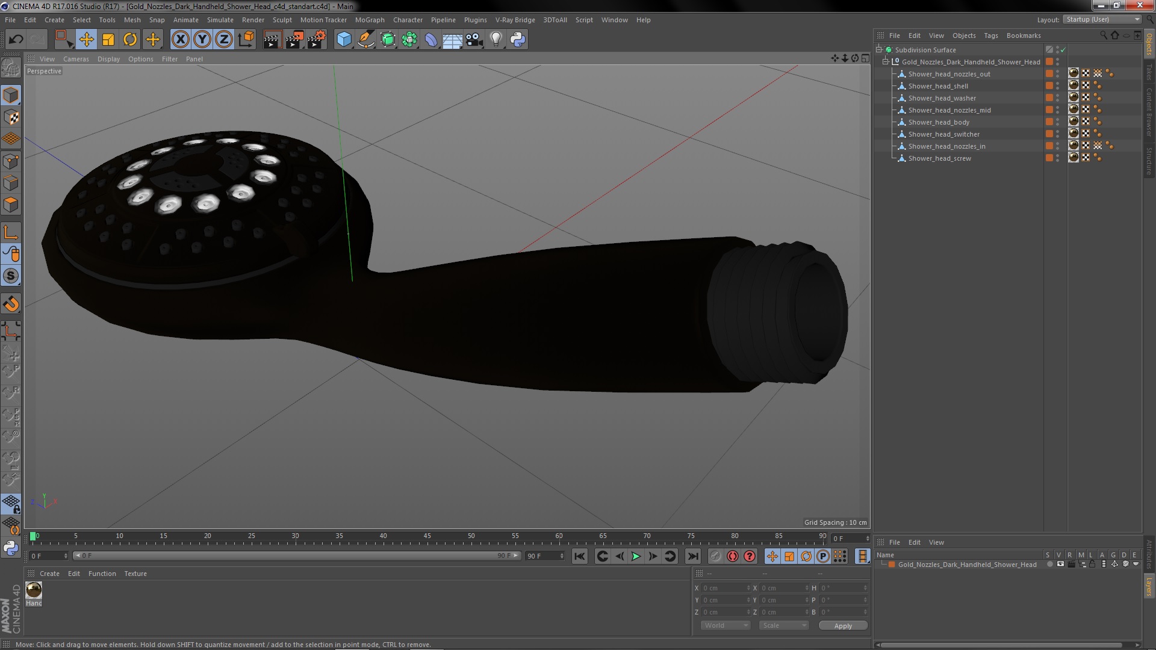Open the Simulate menu

pos(220,20)
